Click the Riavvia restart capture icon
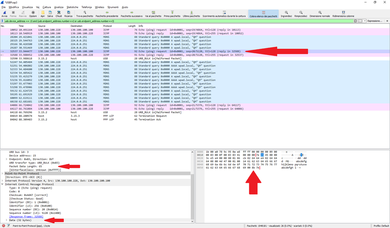 pos(23,12)
